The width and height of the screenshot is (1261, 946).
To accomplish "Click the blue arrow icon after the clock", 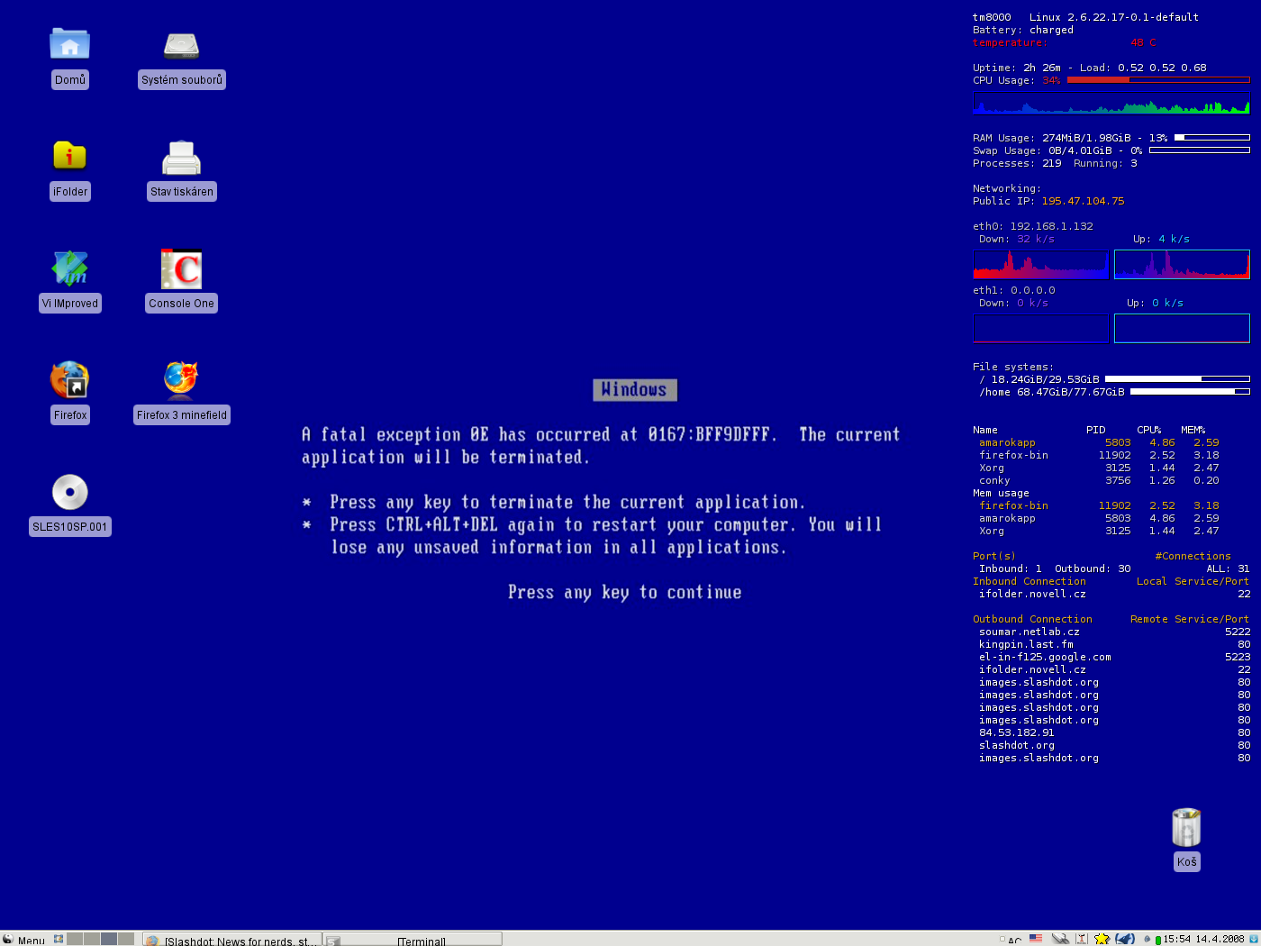I will (x=1254, y=939).
